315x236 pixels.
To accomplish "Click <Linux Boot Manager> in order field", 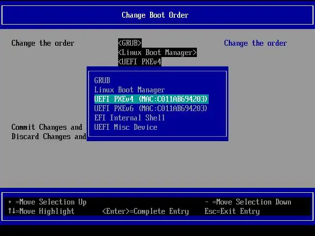I will pyautogui.click(x=157, y=52).
